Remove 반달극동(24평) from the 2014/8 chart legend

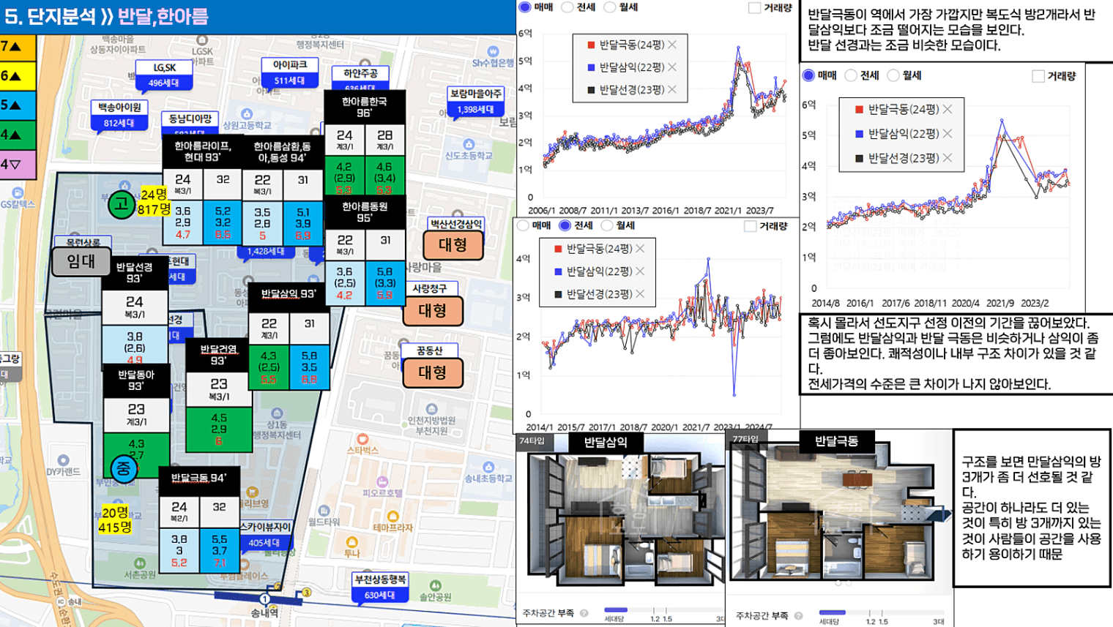(x=948, y=109)
